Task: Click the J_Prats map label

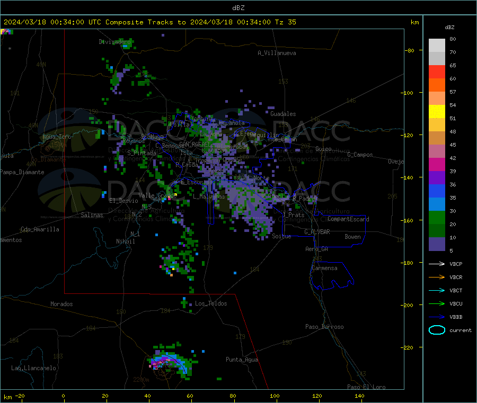Action: pyautogui.click(x=294, y=215)
